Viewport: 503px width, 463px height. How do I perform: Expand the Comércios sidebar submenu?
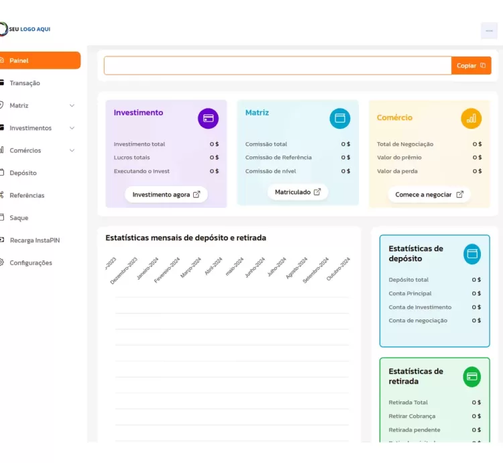(x=72, y=150)
